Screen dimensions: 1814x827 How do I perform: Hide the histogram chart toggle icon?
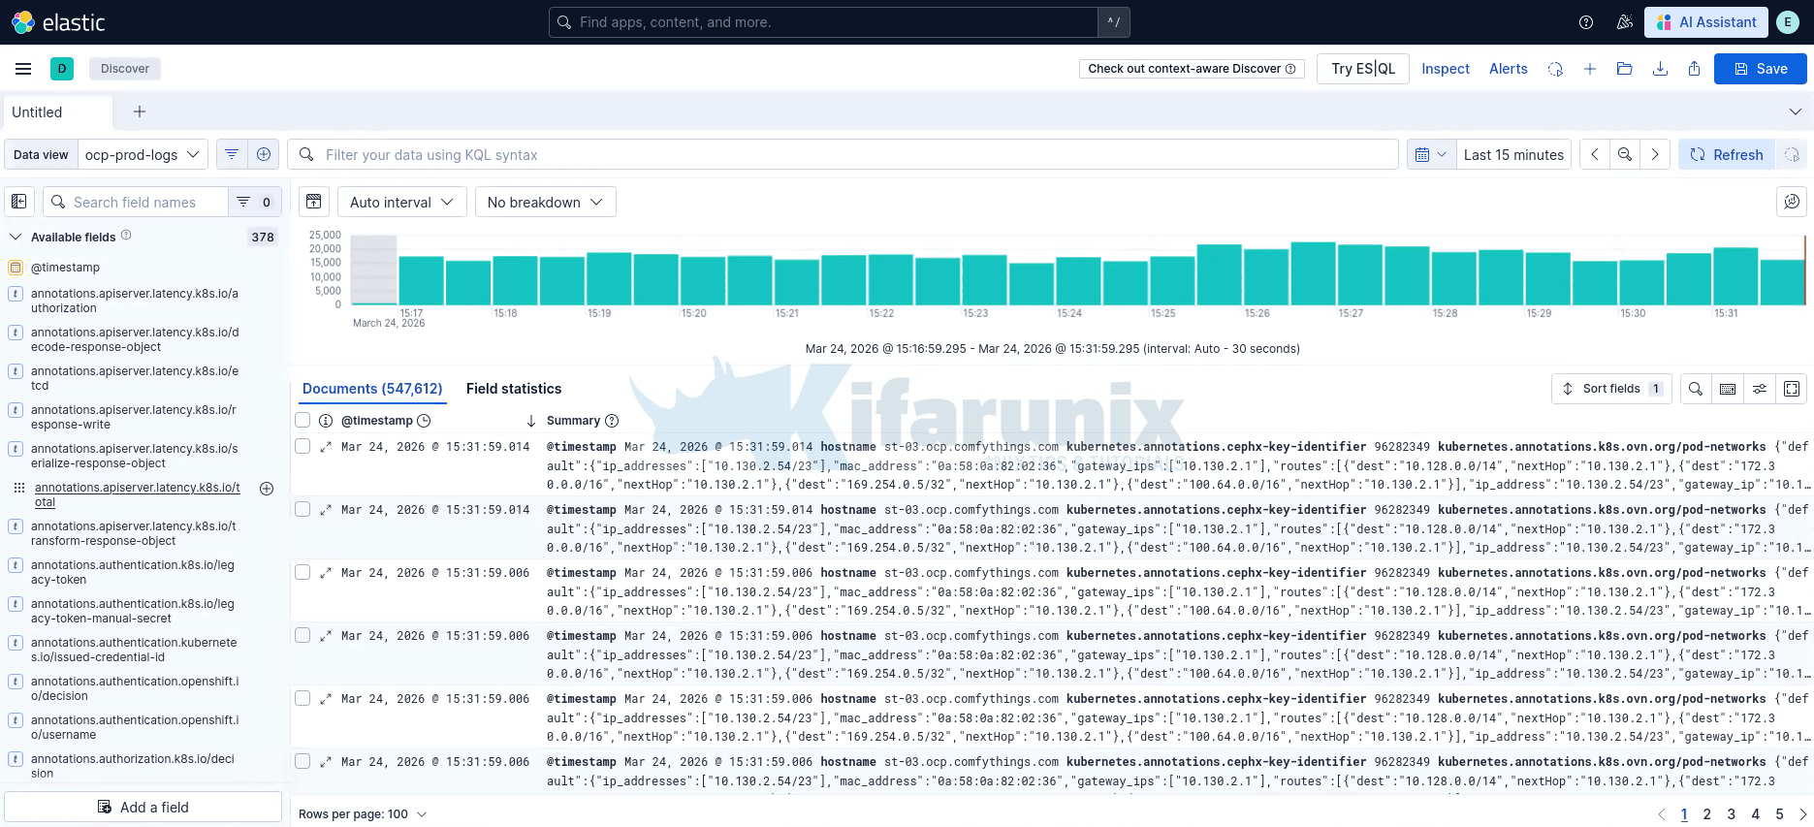coord(314,202)
